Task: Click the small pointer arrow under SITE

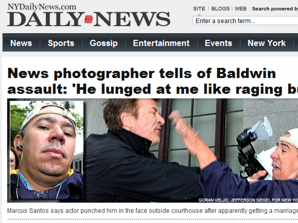Action: pos(199,15)
